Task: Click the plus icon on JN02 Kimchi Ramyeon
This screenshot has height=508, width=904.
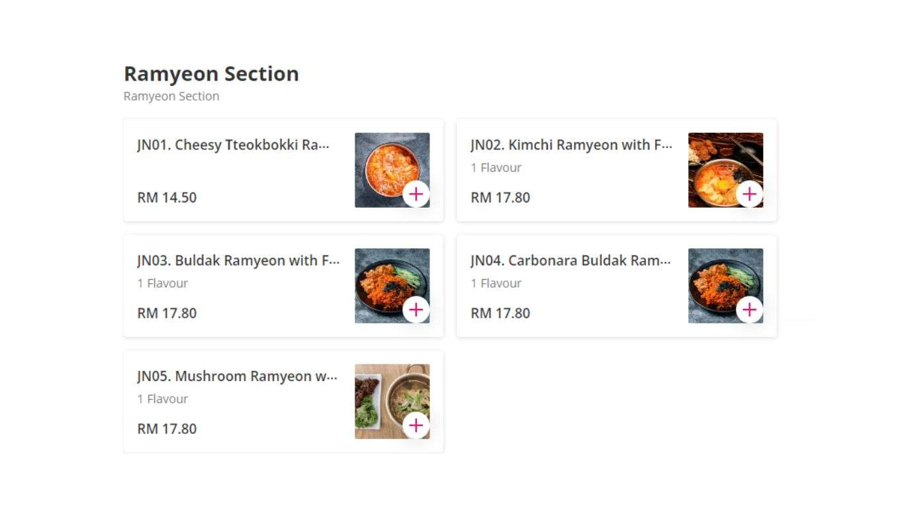Action: [750, 194]
